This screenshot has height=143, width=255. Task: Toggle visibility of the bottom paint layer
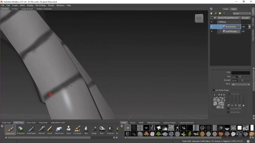coord(212,31)
